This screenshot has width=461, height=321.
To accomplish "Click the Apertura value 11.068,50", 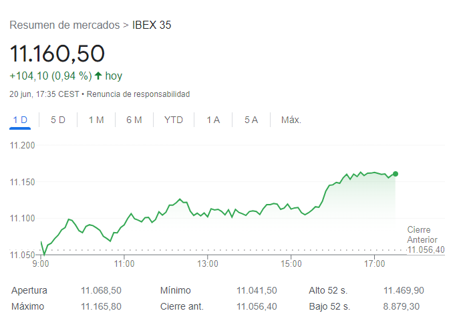I will [101, 290].
